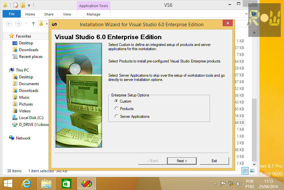284x190 pixels.
Task: Click the Next button in wizard
Action: pyautogui.click(x=182, y=161)
